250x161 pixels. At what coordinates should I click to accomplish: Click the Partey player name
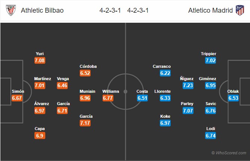[187, 104]
